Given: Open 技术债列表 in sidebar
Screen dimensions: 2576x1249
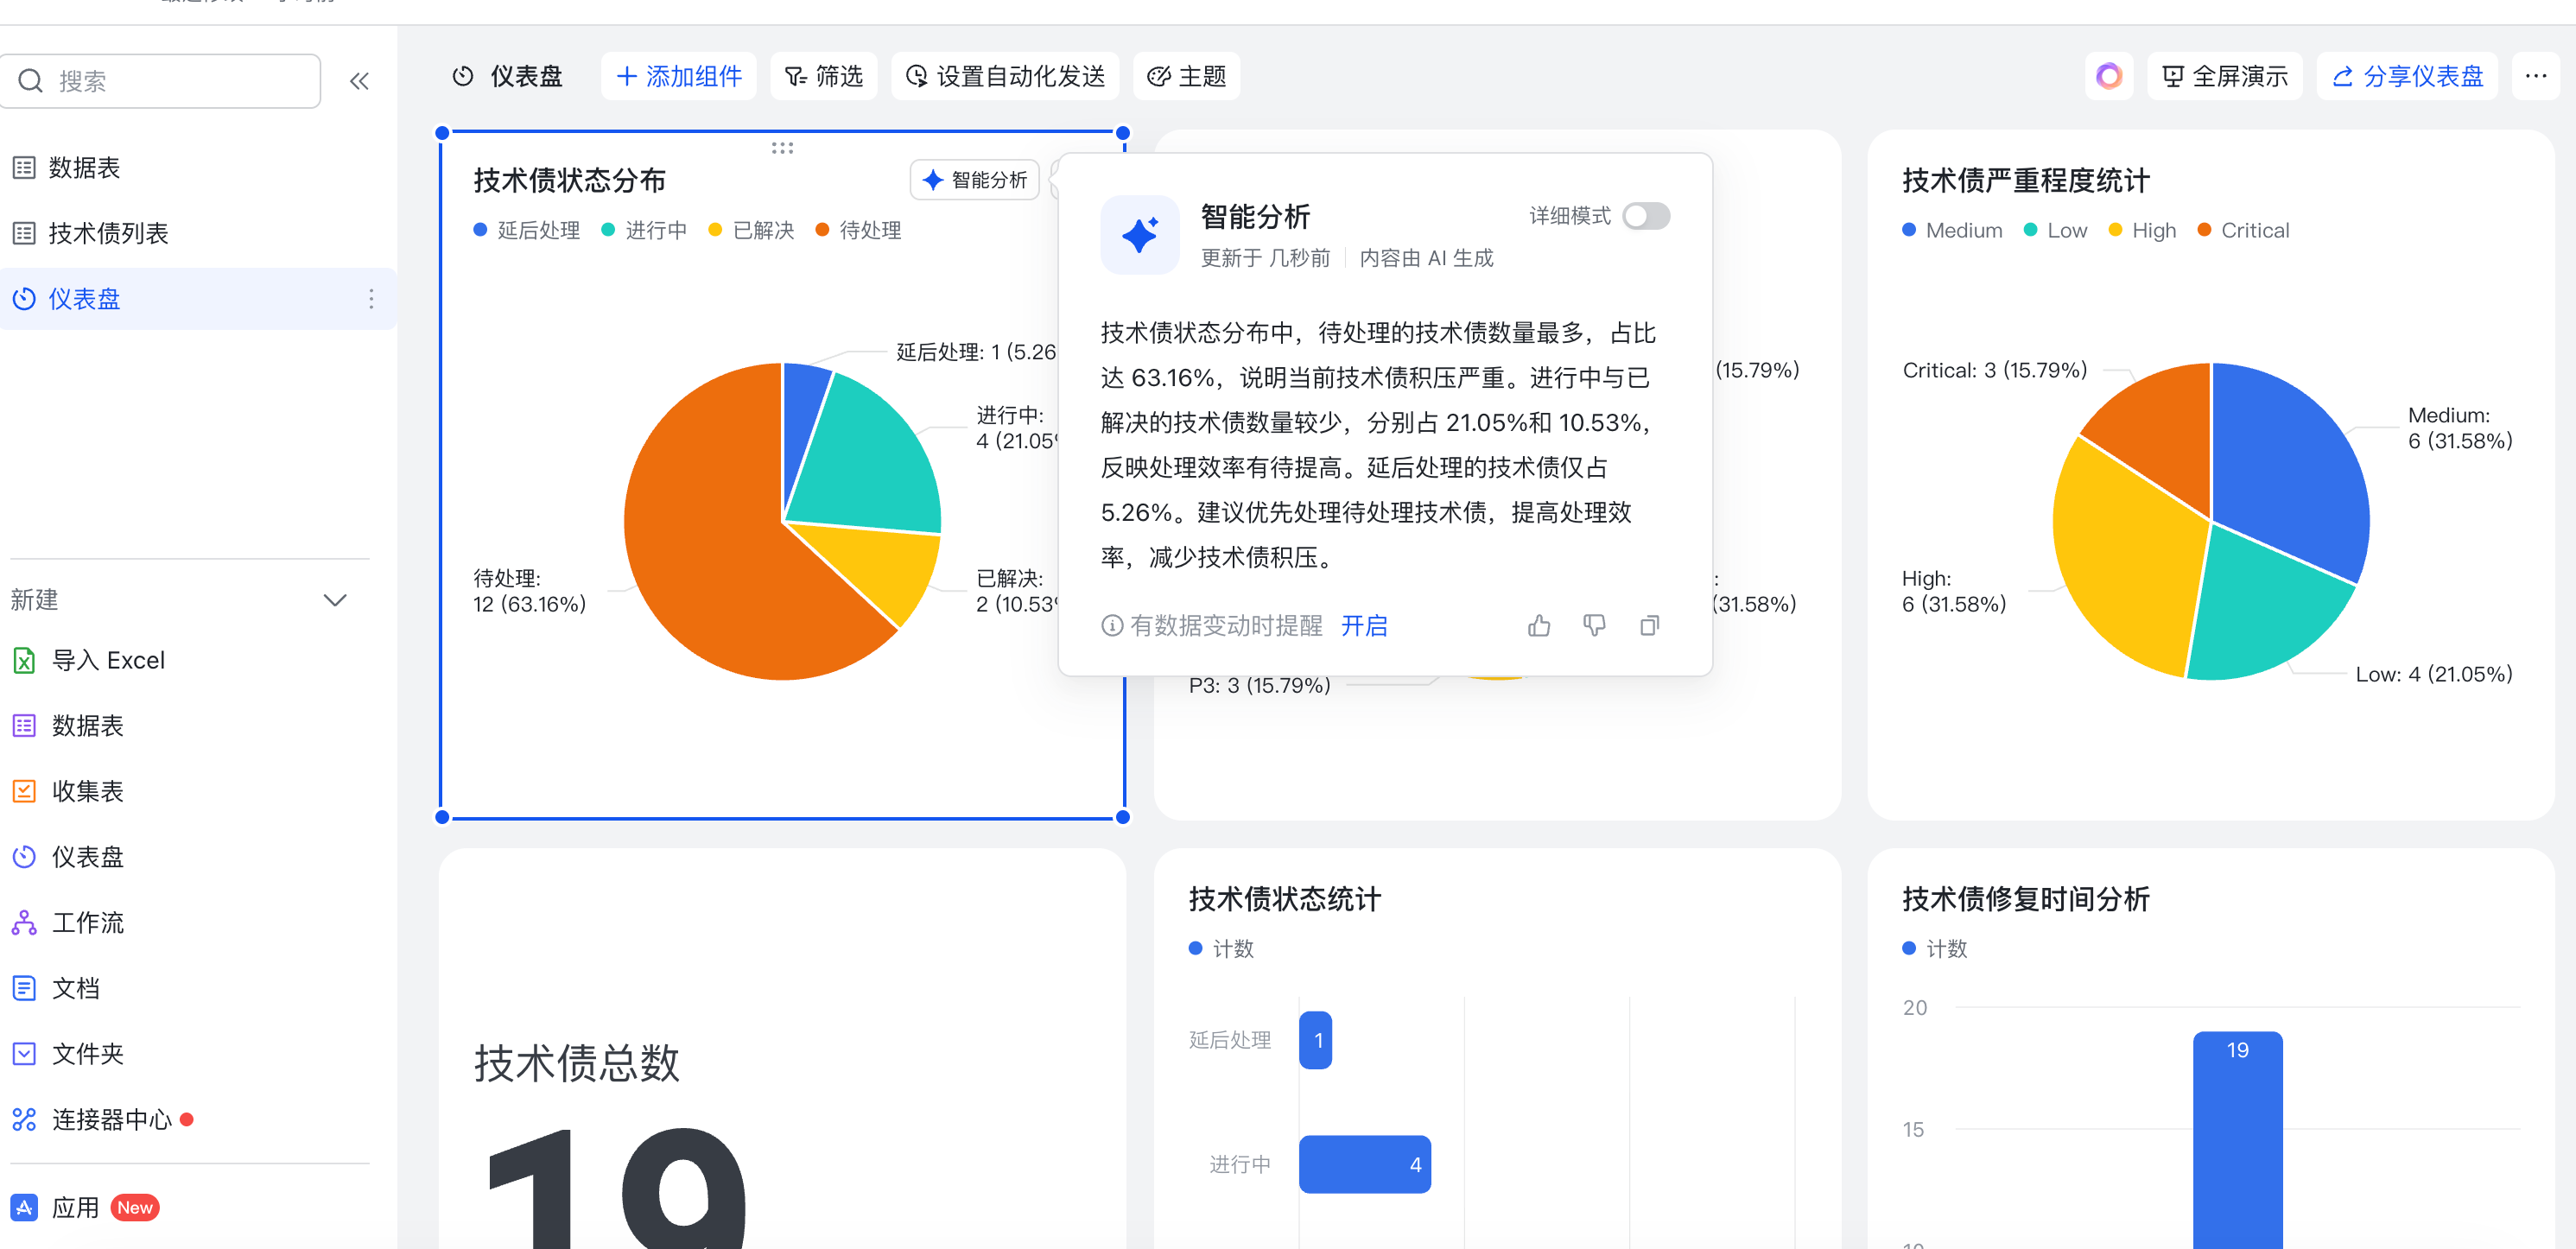Looking at the screenshot, I should point(108,234).
